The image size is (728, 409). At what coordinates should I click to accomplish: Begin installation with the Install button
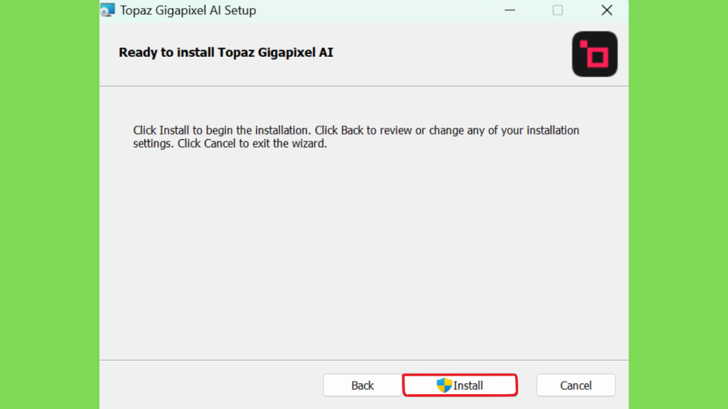pyautogui.click(x=460, y=386)
